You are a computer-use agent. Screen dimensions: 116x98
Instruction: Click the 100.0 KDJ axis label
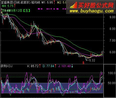(112, 73)
